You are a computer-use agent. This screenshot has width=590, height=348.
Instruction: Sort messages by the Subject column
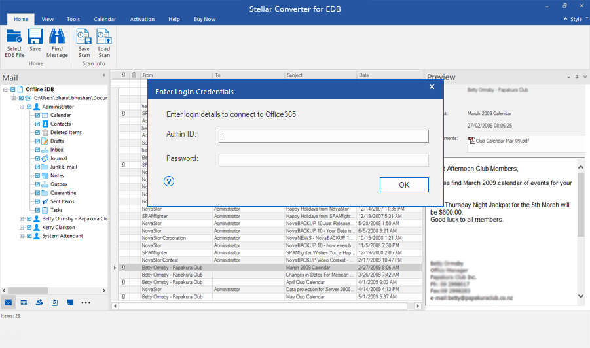(321, 75)
